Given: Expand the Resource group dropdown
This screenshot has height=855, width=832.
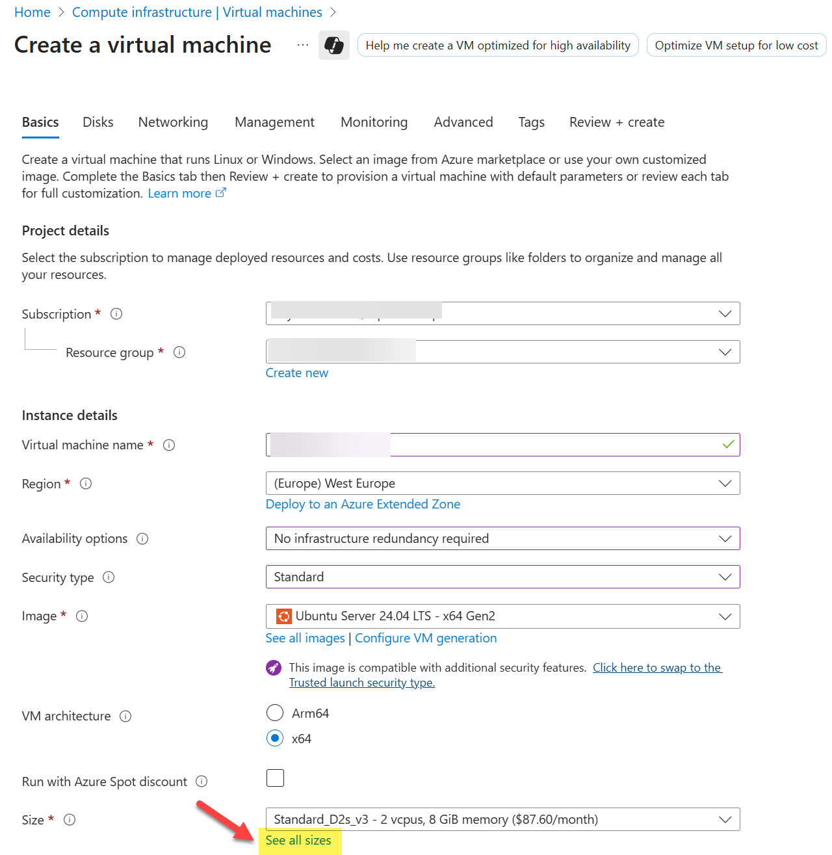Looking at the screenshot, I should click(x=502, y=352).
